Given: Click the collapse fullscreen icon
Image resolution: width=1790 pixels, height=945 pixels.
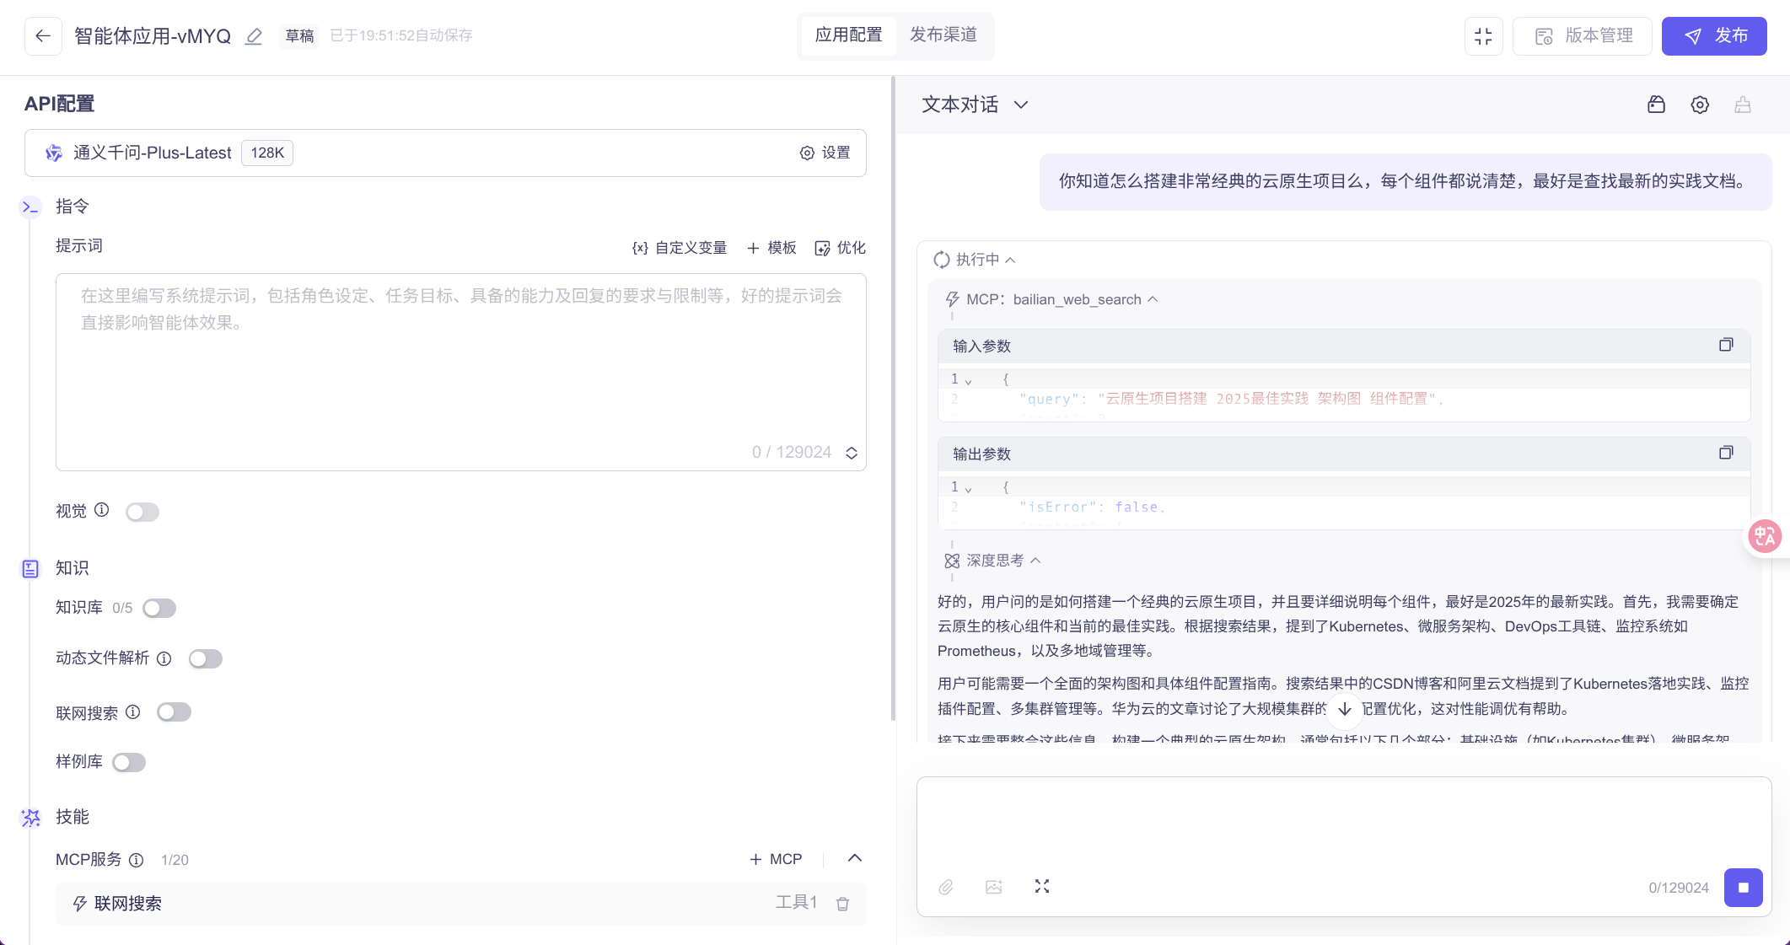Looking at the screenshot, I should click(x=1483, y=36).
